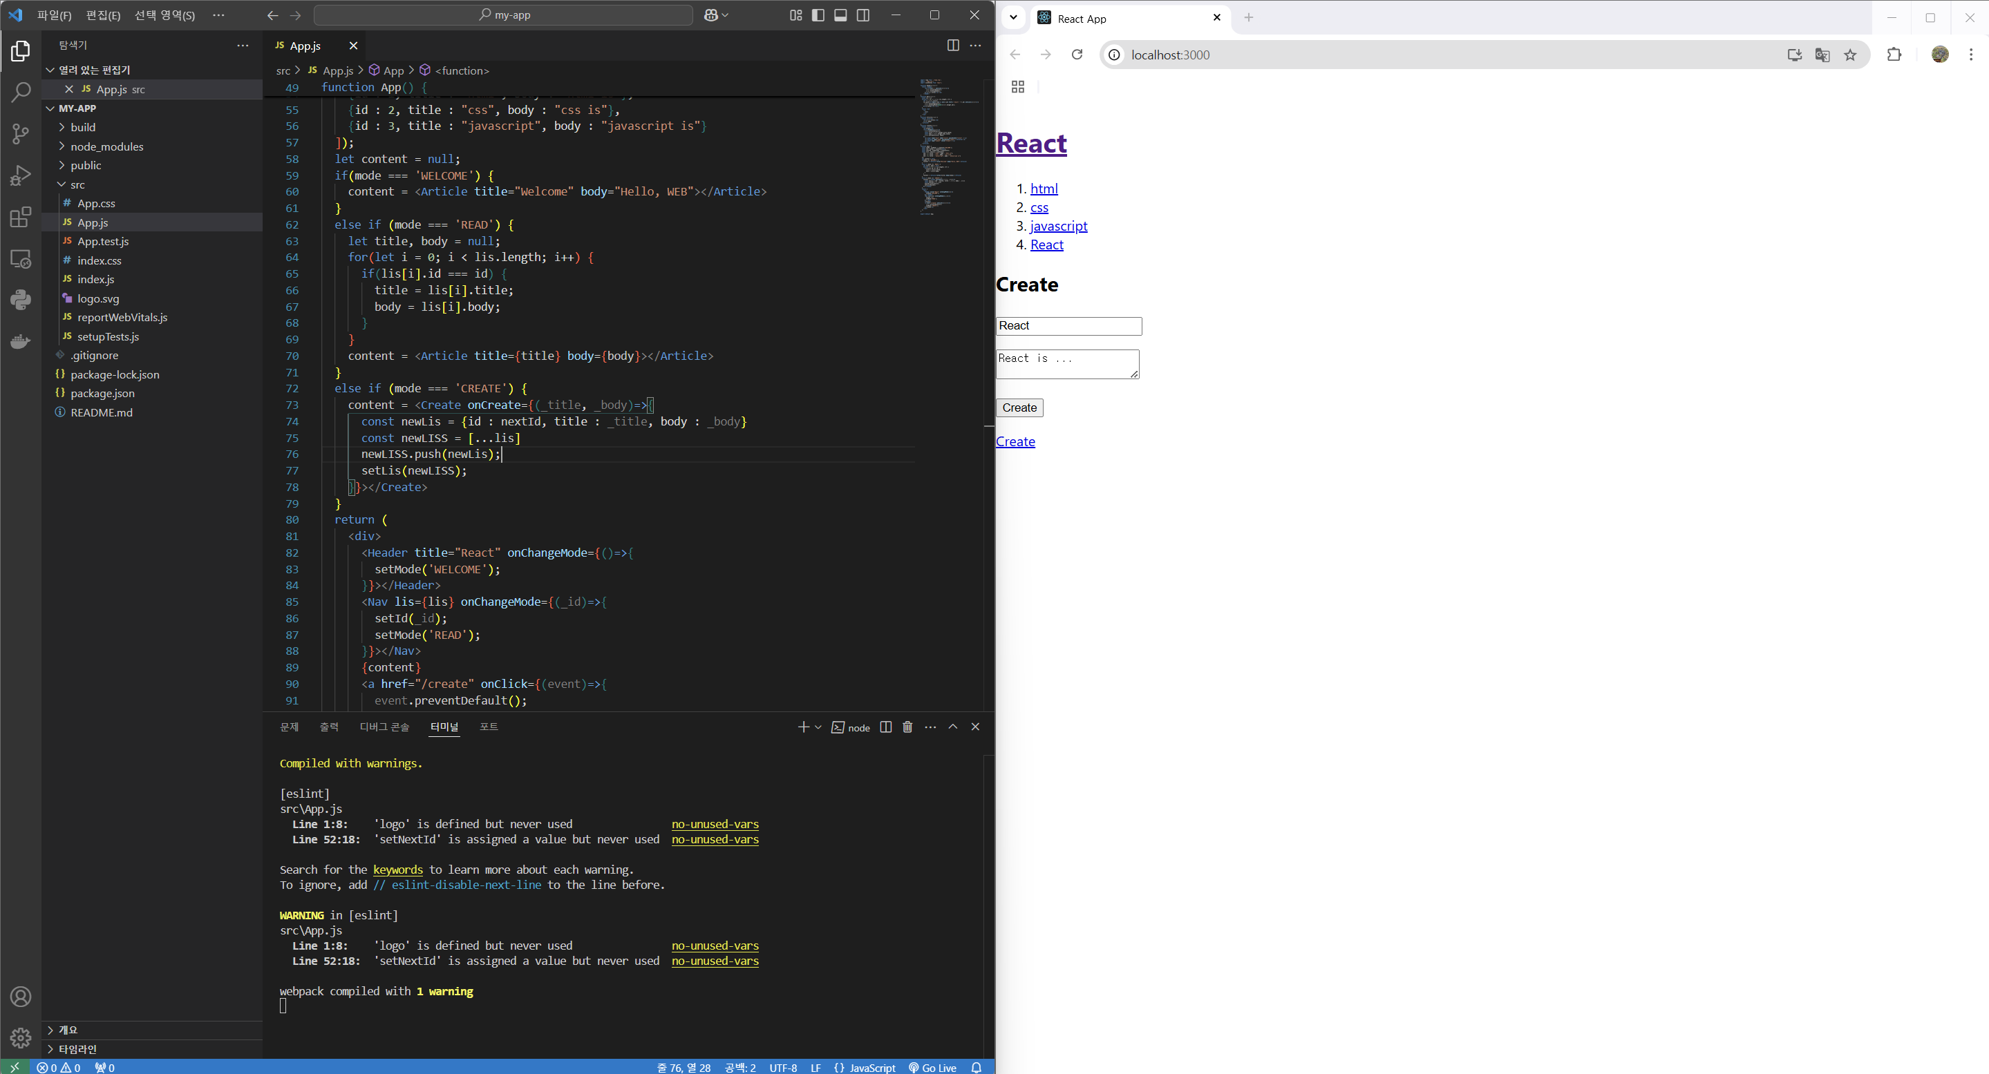Open the Docker view in the activity bar
The image size is (1989, 1074).
click(21, 341)
